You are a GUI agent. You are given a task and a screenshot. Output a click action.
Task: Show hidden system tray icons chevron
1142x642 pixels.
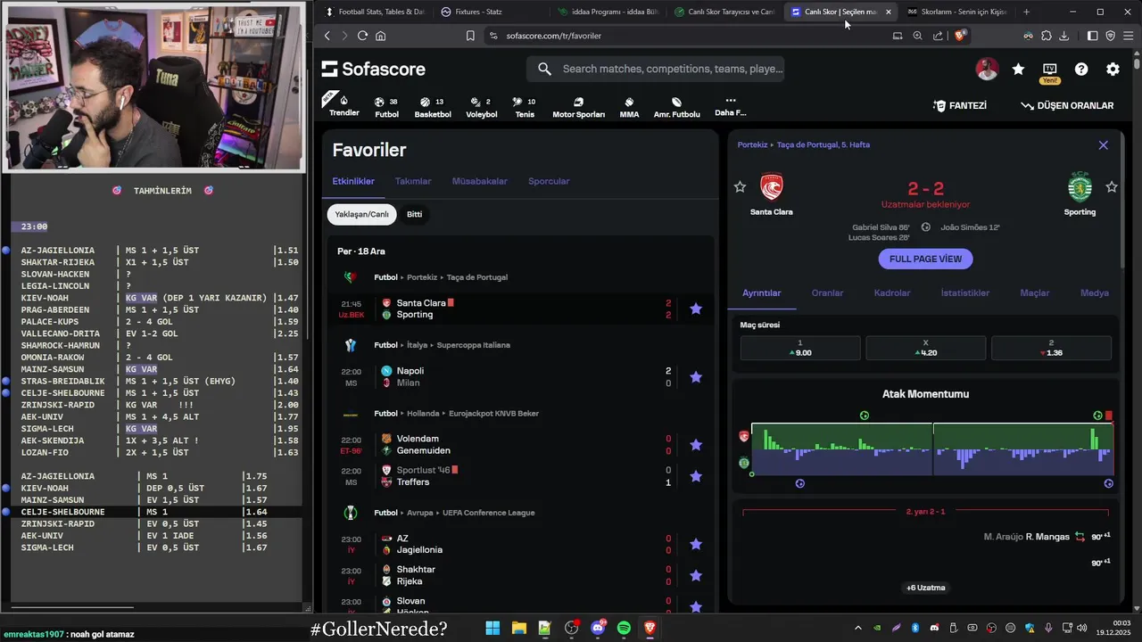[858, 628]
